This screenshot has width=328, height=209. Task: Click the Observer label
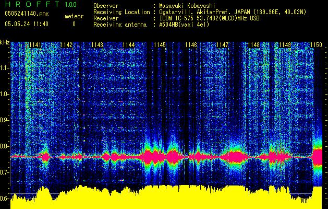pos(106,6)
